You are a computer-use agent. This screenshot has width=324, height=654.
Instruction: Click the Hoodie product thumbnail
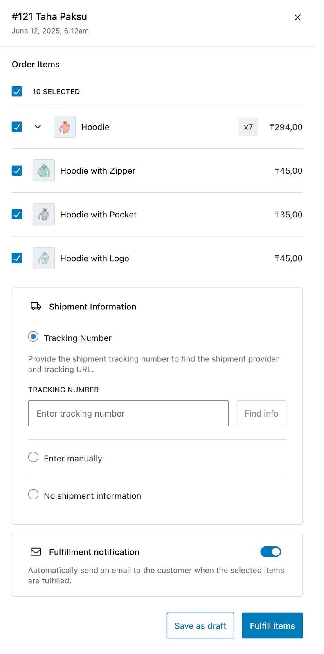click(x=65, y=127)
